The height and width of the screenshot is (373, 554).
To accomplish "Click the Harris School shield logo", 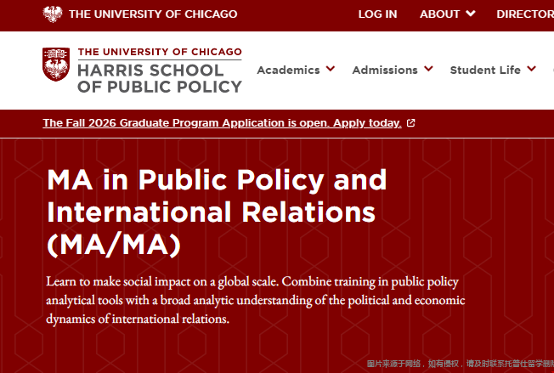I will (56, 65).
